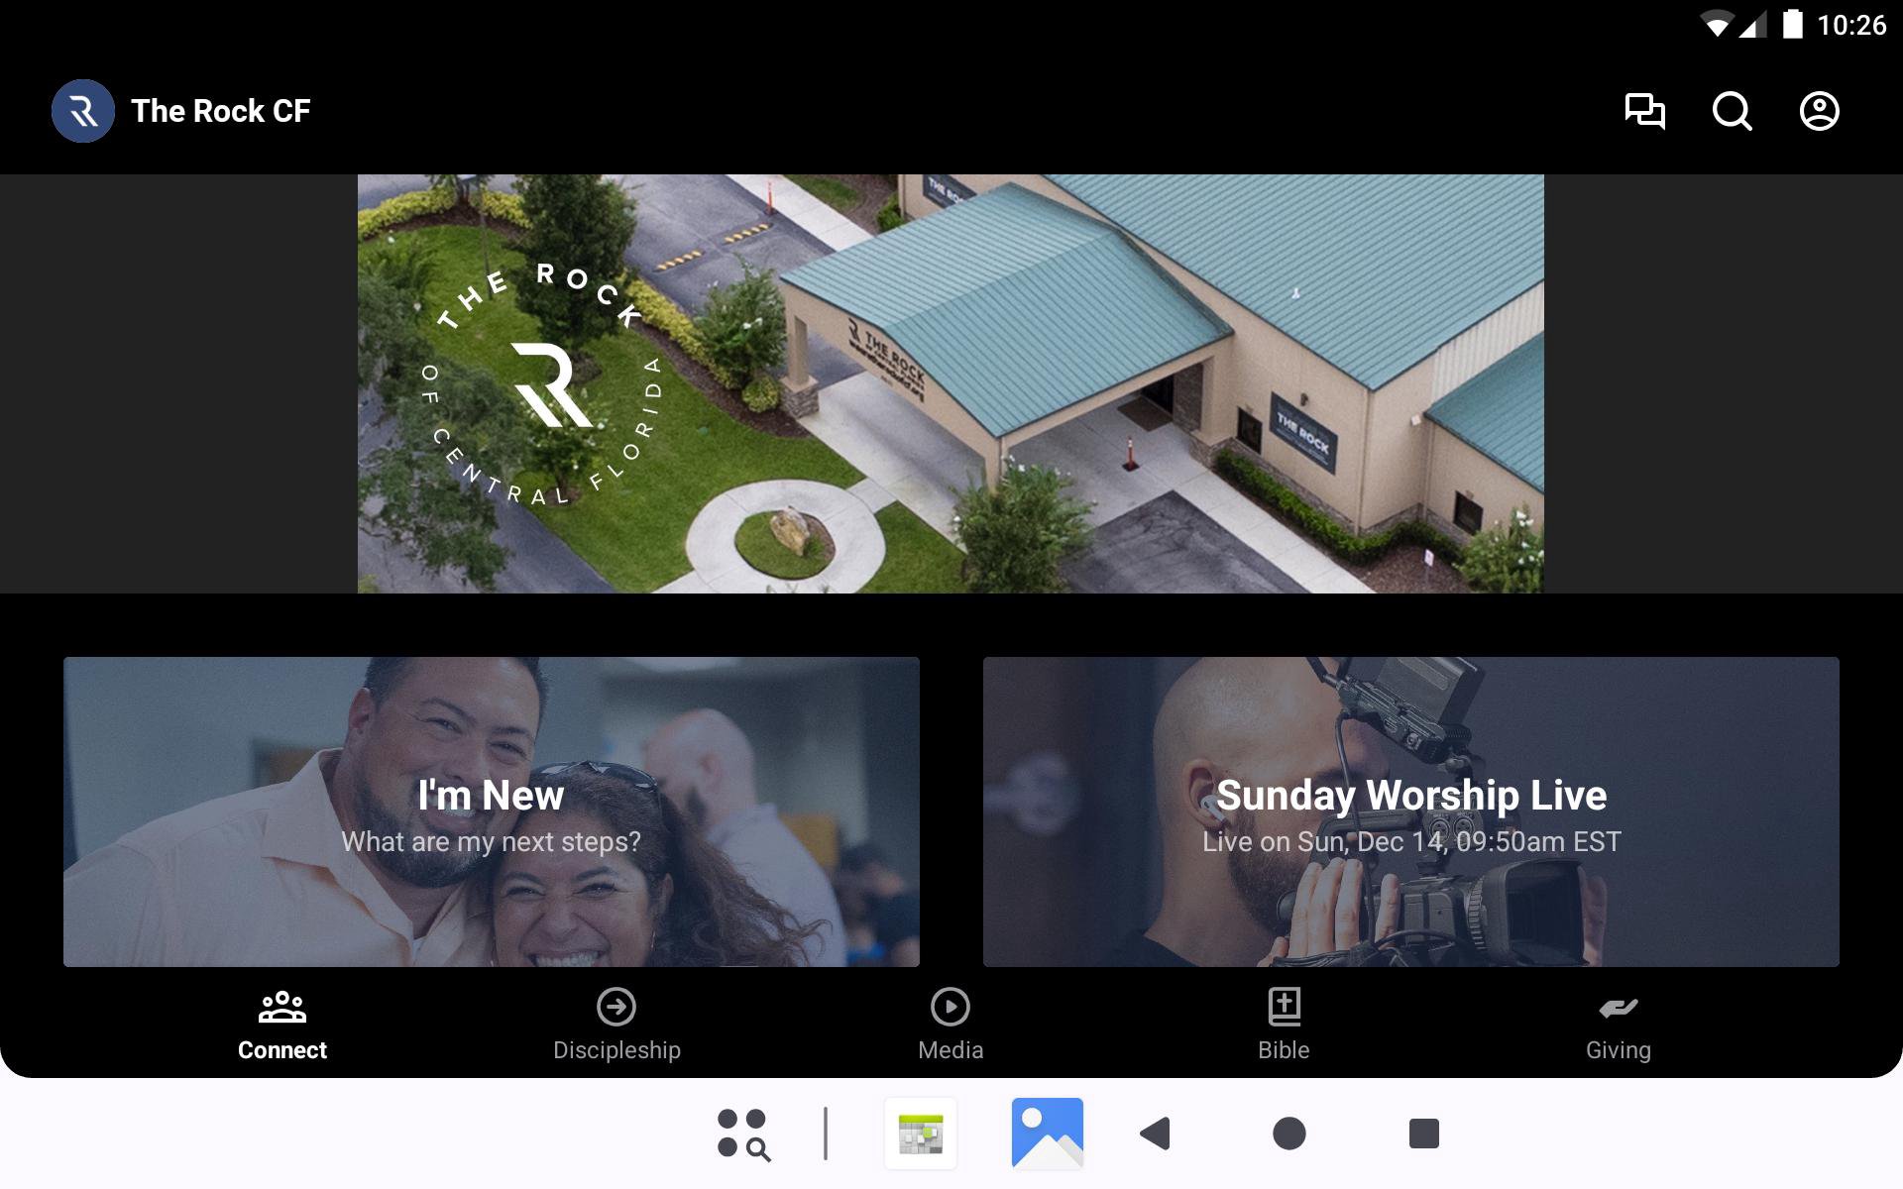This screenshot has height=1189, width=1903.
Task: Switch to the Discipleship tab label
Action: [x=616, y=1050]
